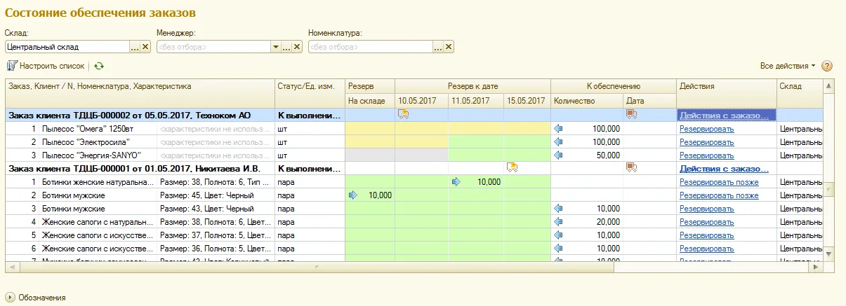
Task: Click the Резерв column header
Action: [x=370, y=86]
